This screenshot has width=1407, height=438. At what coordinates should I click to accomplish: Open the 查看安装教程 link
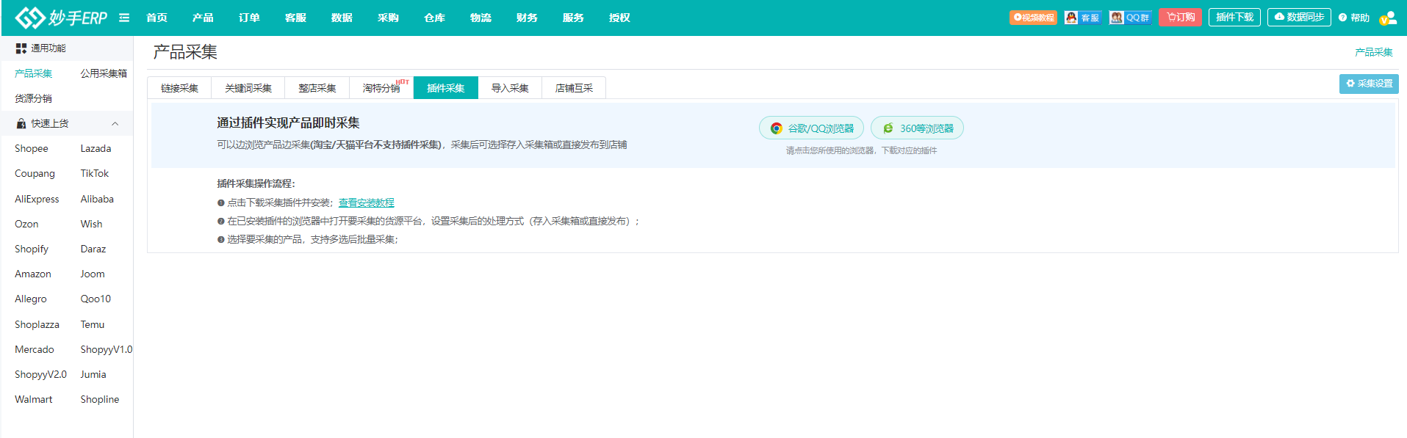tap(366, 203)
